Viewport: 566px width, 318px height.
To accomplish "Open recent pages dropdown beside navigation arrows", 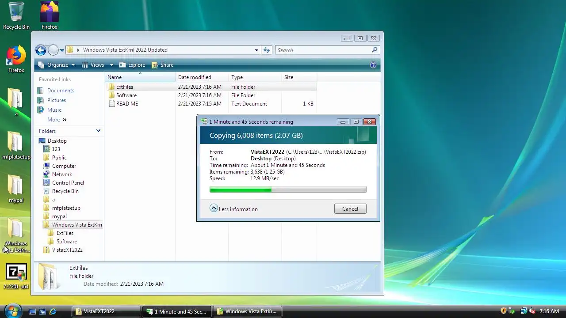I will (x=62, y=50).
